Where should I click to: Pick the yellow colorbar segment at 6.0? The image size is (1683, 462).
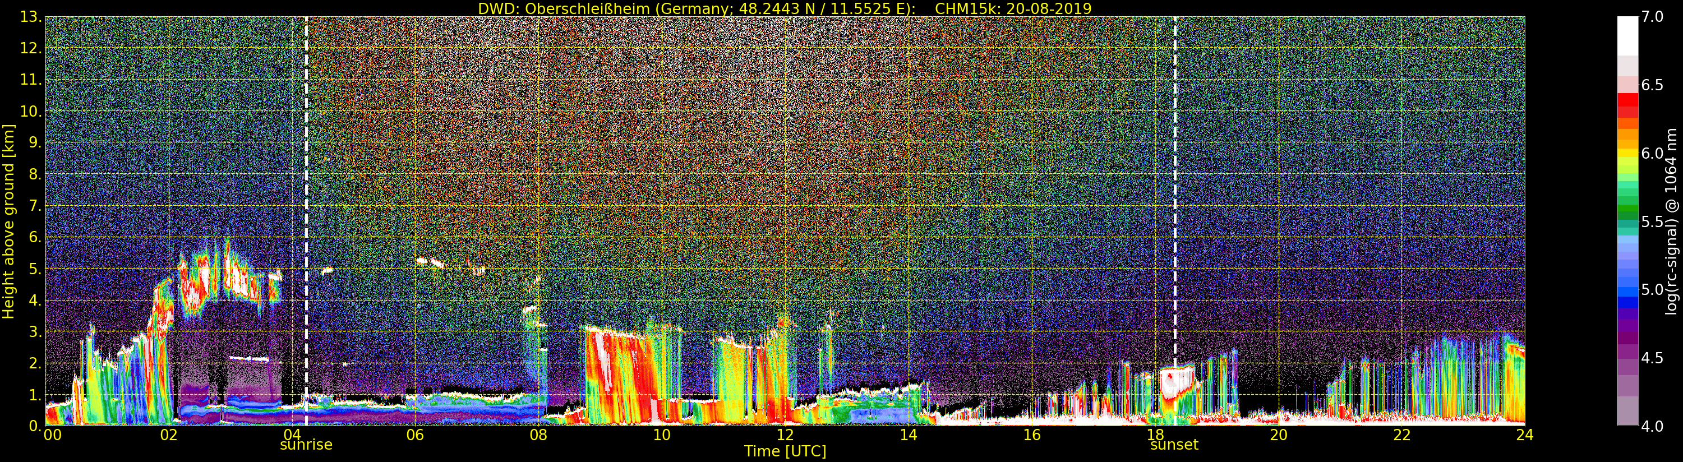1627,154
